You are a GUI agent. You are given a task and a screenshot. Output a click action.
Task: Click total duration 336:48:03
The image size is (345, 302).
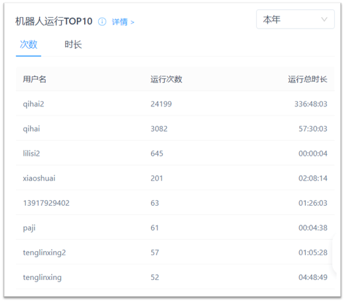(x=311, y=104)
